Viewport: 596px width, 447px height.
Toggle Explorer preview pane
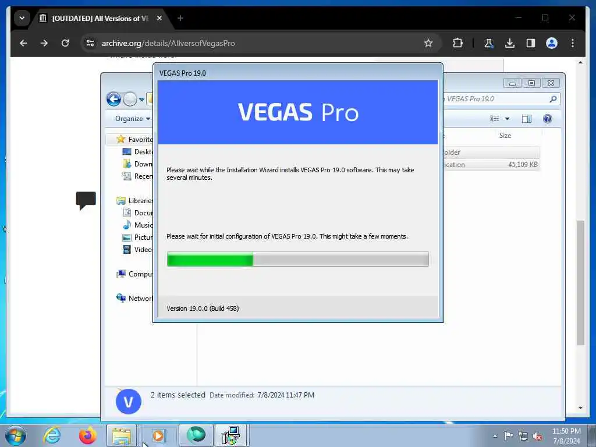pos(526,119)
